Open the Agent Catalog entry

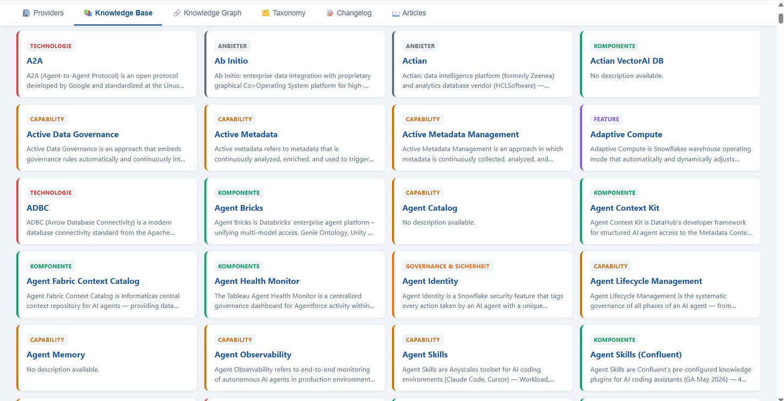(x=430, y=208)
